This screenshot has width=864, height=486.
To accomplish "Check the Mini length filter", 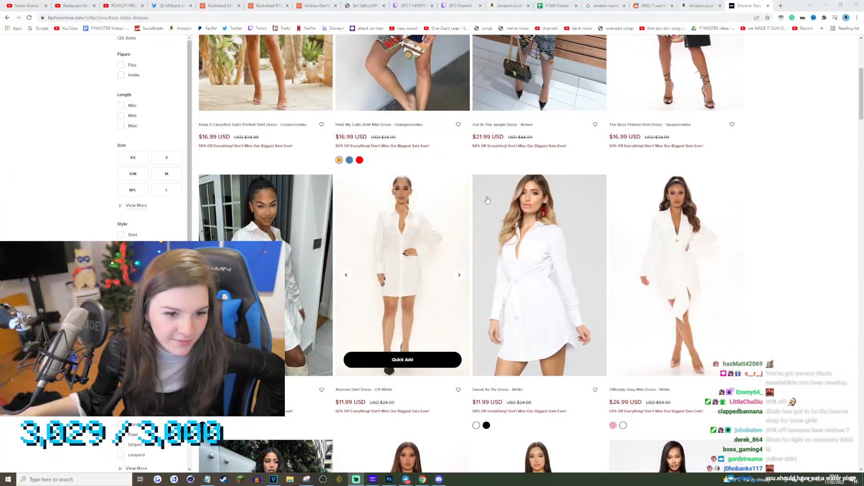I will click(x=121, y=105).
